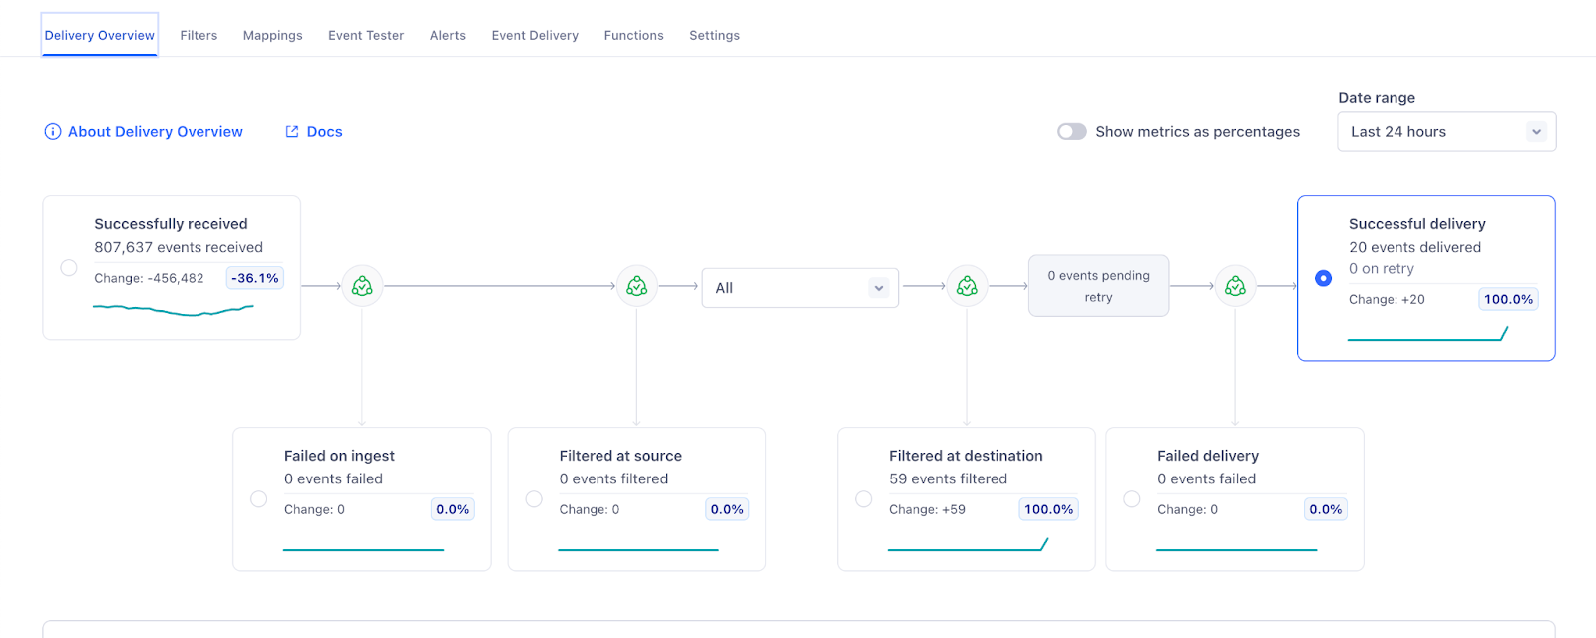The image size is (1596, 638).
Task: Open the Mappings tab
Action: (x=272, y=35)
